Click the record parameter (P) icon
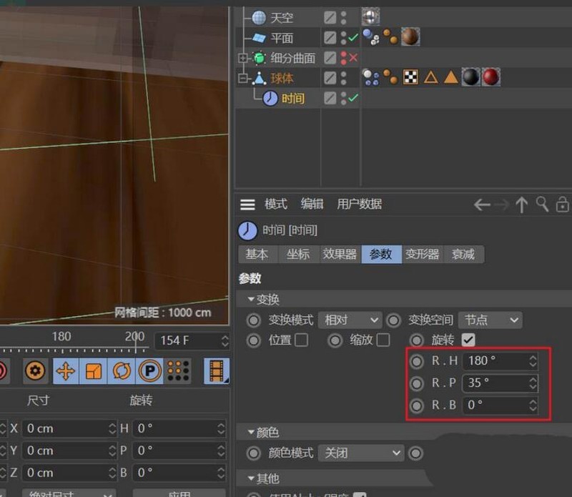The image size is (572, 497). [149, 370]
